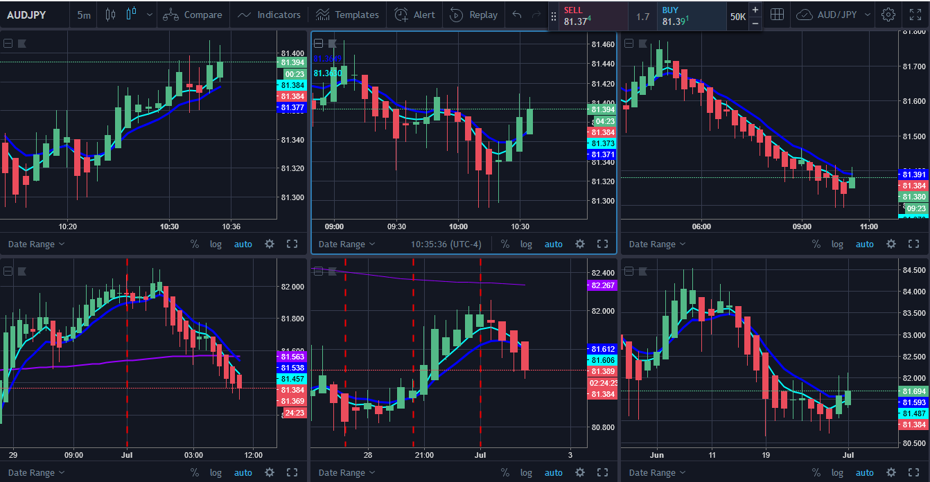This screenshot has height=482, width=930.
Task: Start bar Replay mode
Action: tap(474, 15)
